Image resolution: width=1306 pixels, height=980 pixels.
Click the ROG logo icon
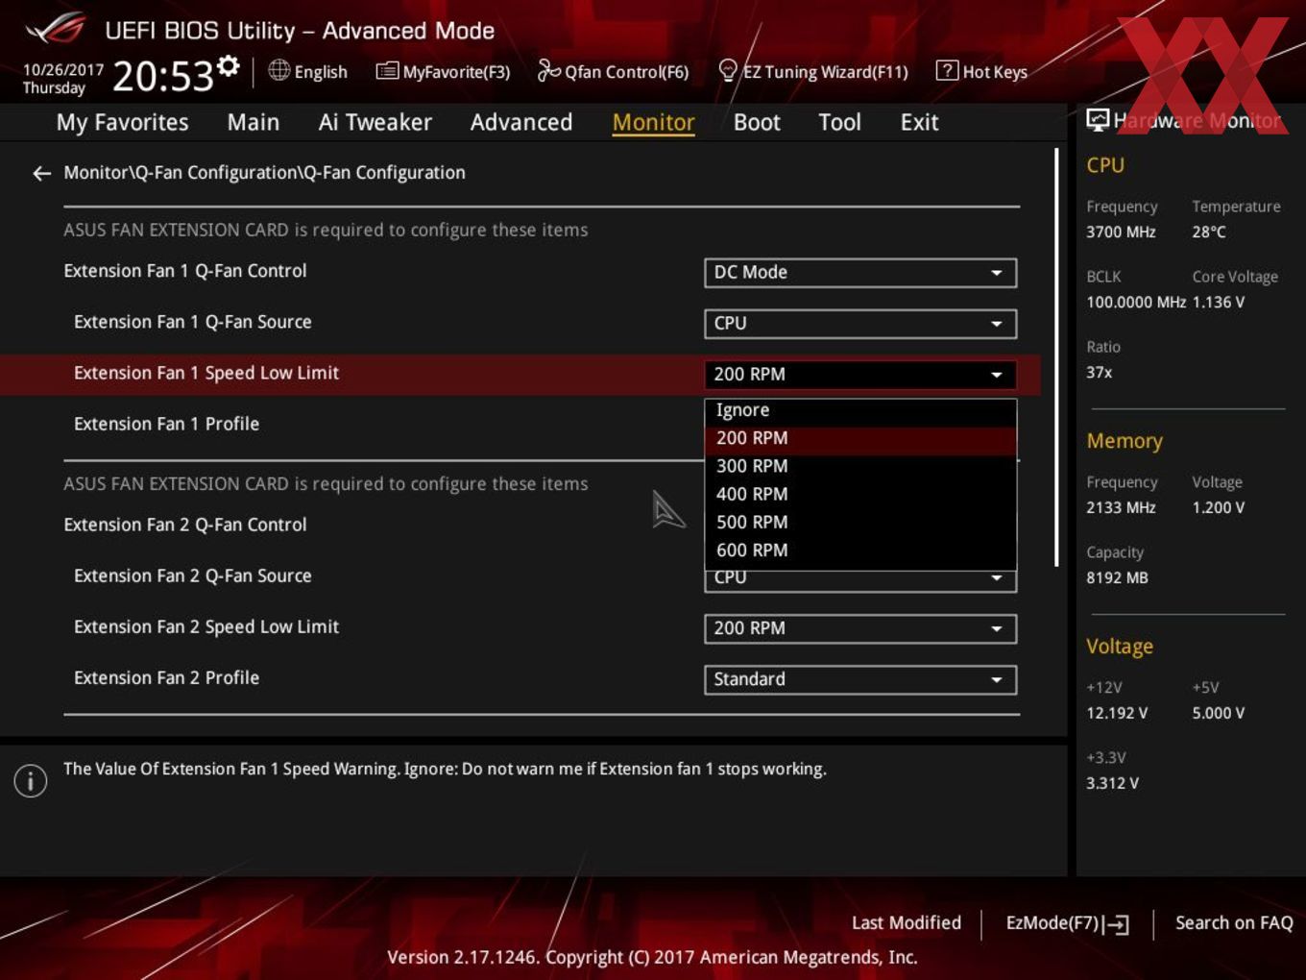(56, 29)
